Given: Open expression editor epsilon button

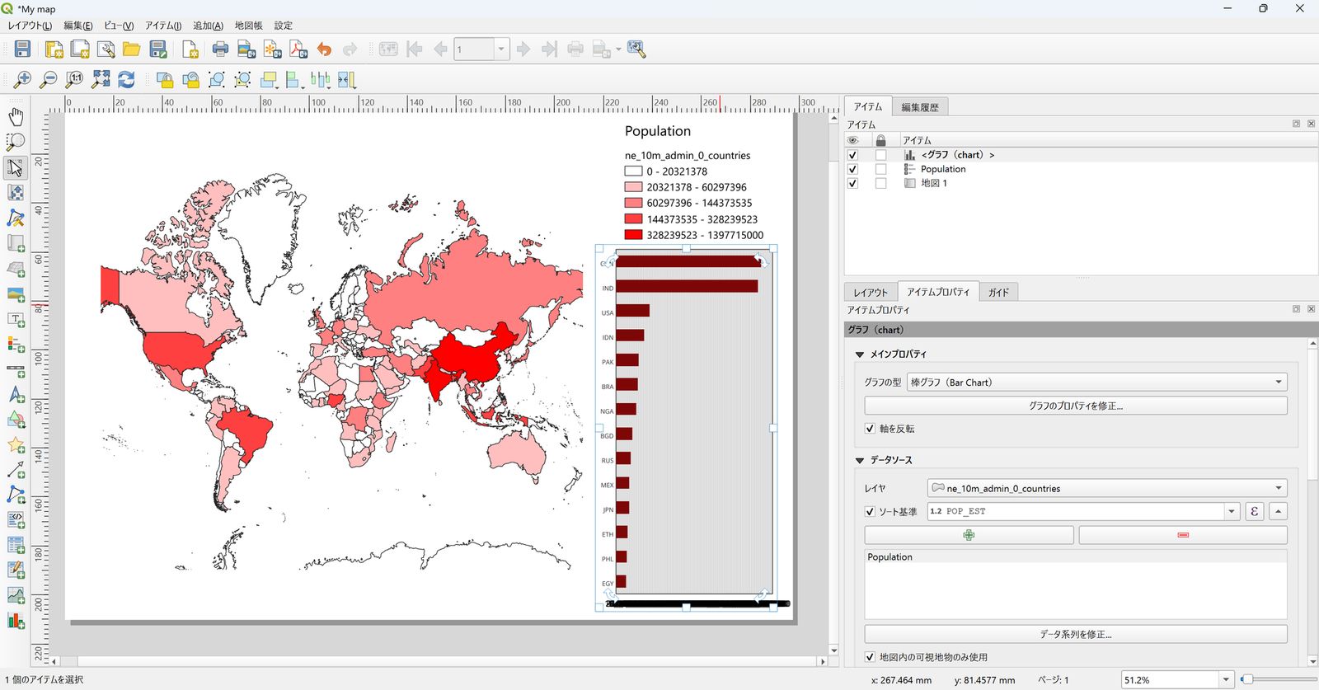Looking at the screenshot, I should pos(1254,511).
